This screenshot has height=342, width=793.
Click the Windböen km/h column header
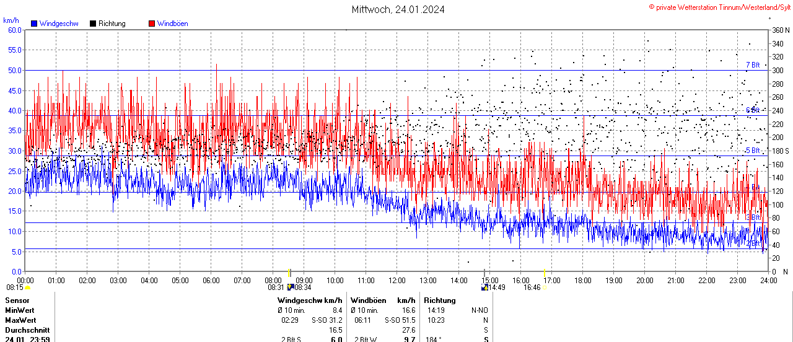coord(383,300)
